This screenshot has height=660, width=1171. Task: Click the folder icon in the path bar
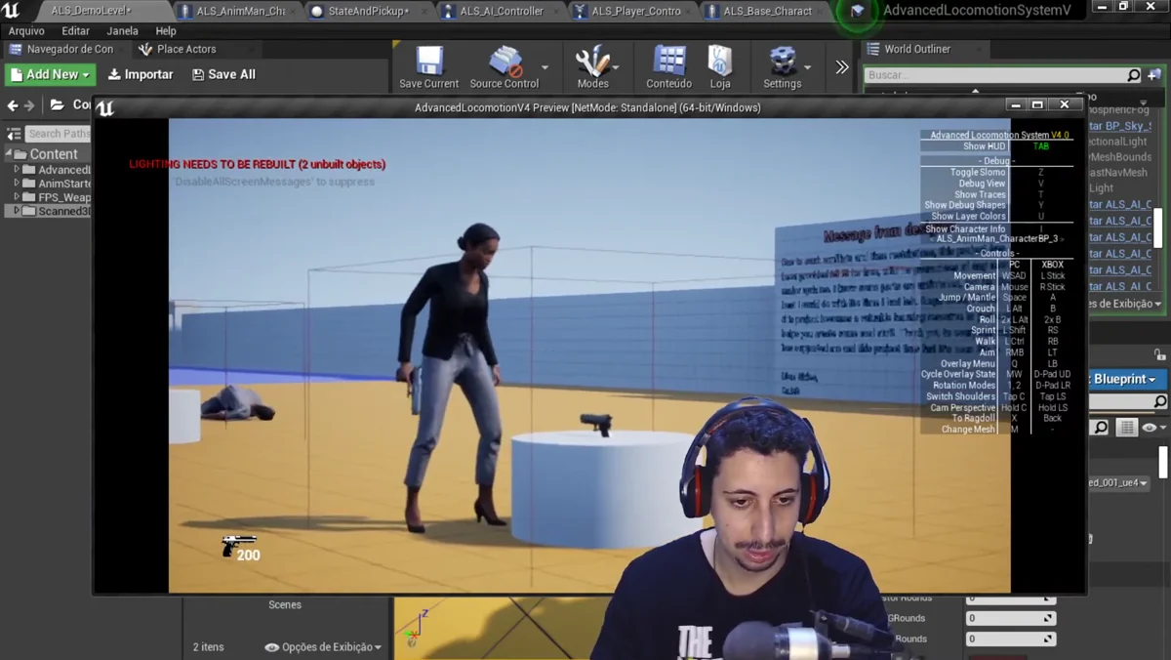pyautogui.click(x=58, y=105)
